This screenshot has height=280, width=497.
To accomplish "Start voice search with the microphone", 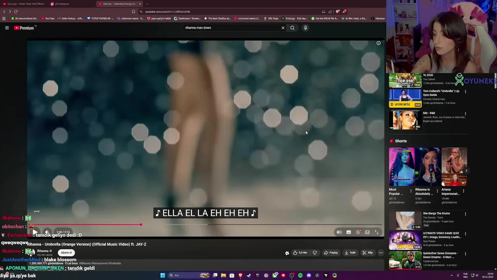I will 306,28.
